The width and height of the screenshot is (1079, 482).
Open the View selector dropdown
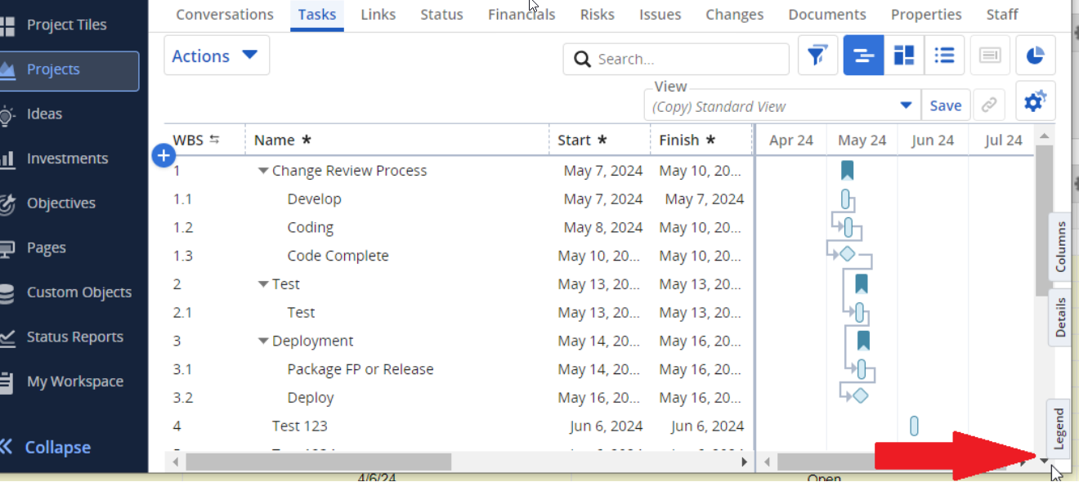(x=905, y=106)
